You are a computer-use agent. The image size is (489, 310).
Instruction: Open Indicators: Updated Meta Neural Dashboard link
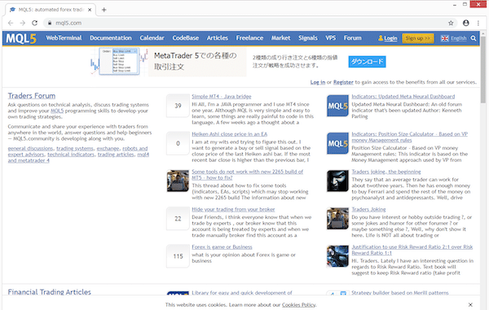[x=403, y=97]
